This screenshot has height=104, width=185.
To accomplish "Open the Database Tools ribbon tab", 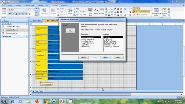I will coord(43,5).
